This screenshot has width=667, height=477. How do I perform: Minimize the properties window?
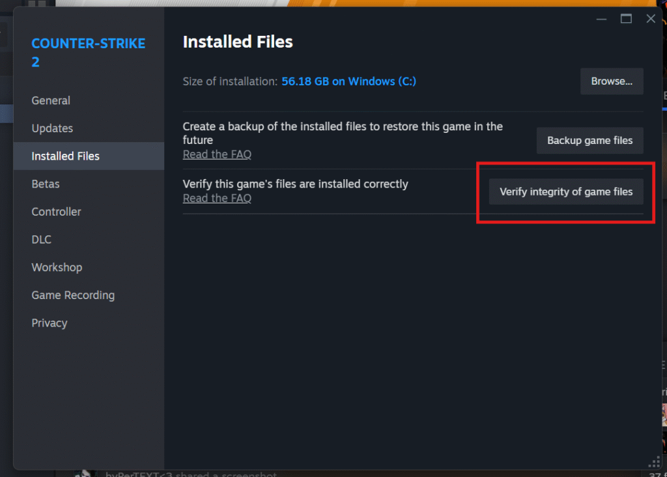[601, 19]
